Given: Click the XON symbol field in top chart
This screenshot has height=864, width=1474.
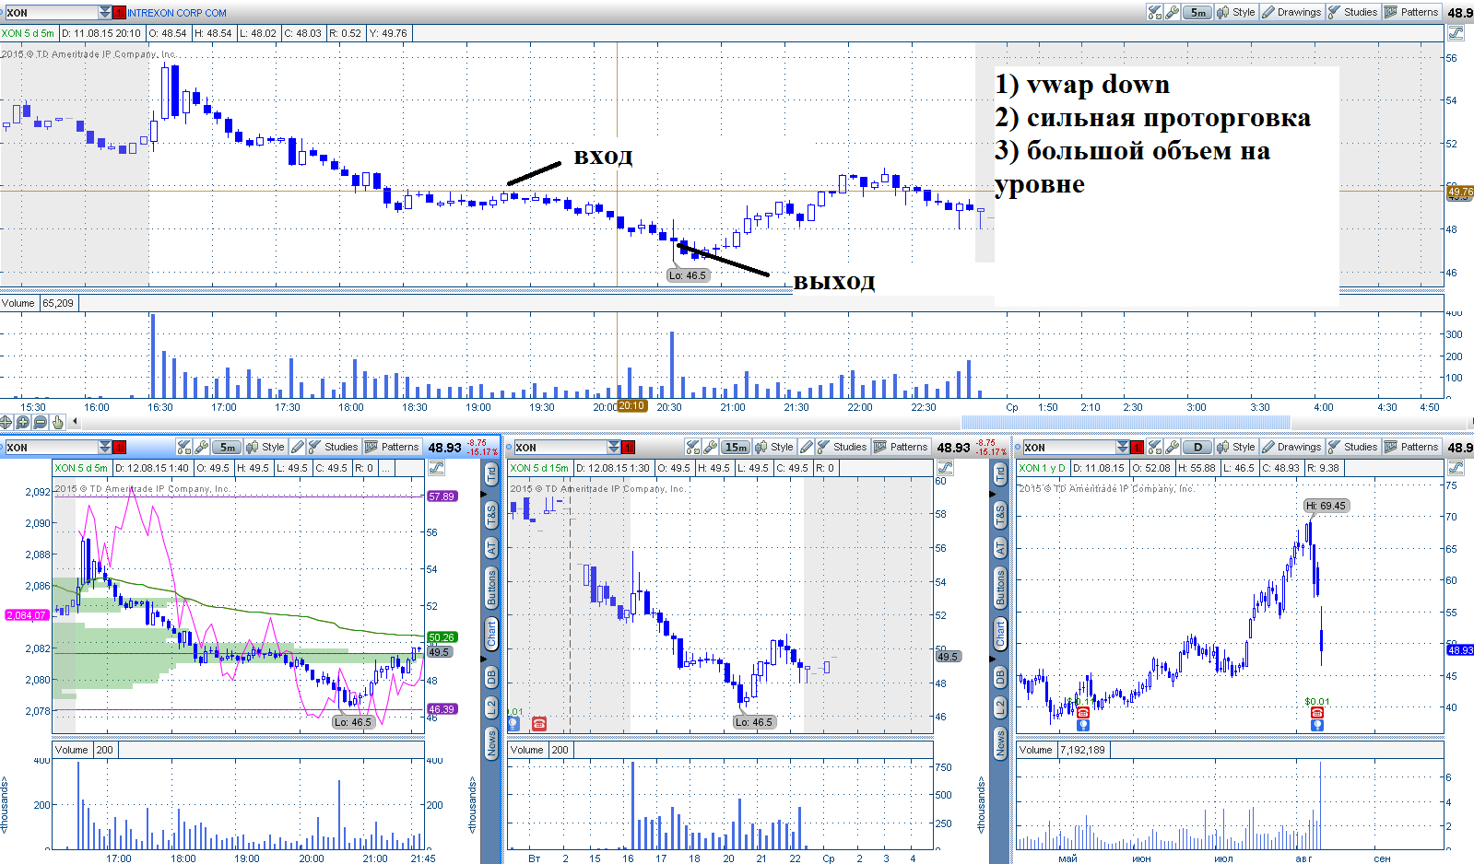Looking at the screenshot, I should tap(51, 12).
